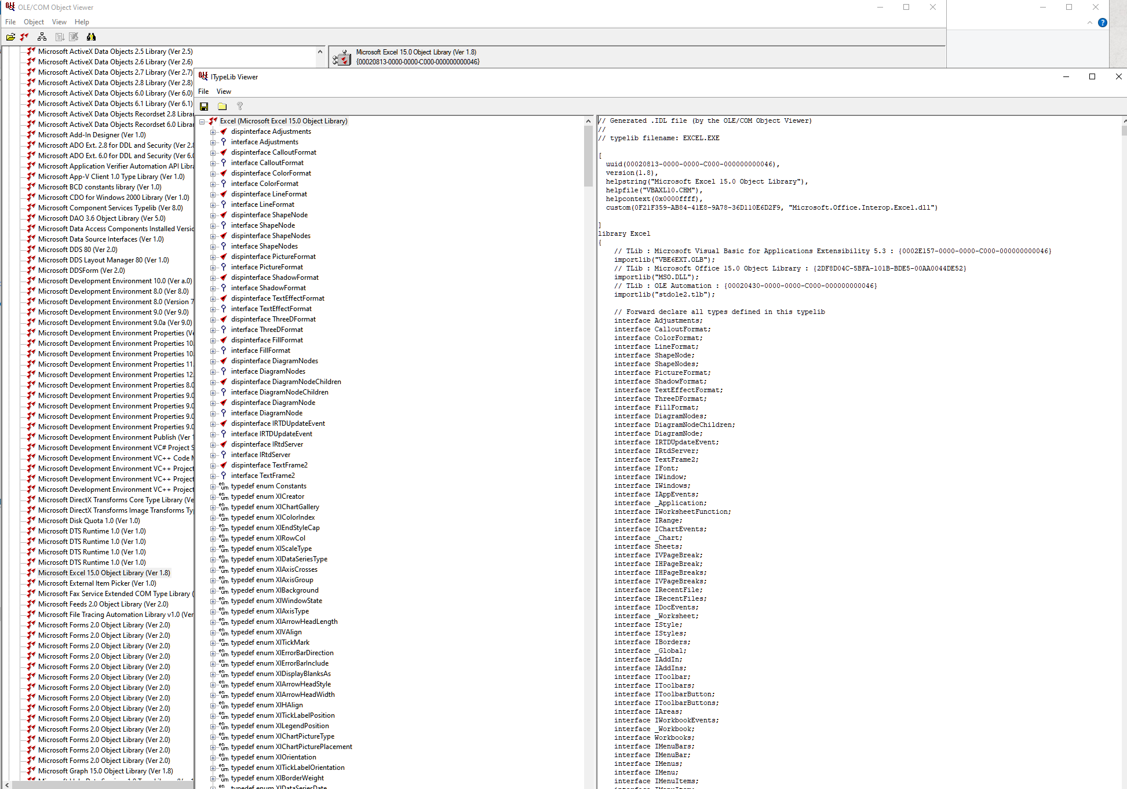Expand dispinterface ShapeNodes node
Viewport: 1127px width, 789px height.
pyautogui.click(x=213, y=236)
